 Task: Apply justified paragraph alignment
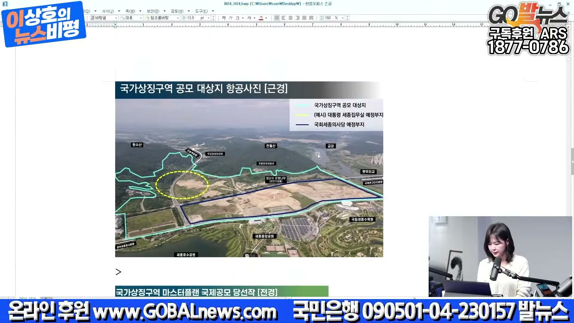[277, 18]
